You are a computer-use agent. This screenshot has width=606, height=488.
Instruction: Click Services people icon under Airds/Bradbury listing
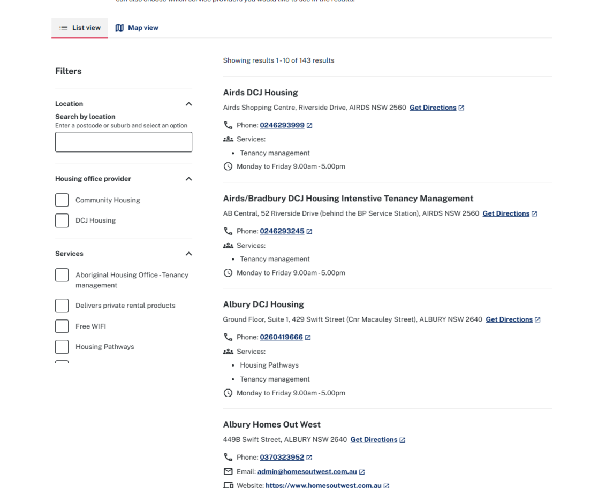(228, 246)
